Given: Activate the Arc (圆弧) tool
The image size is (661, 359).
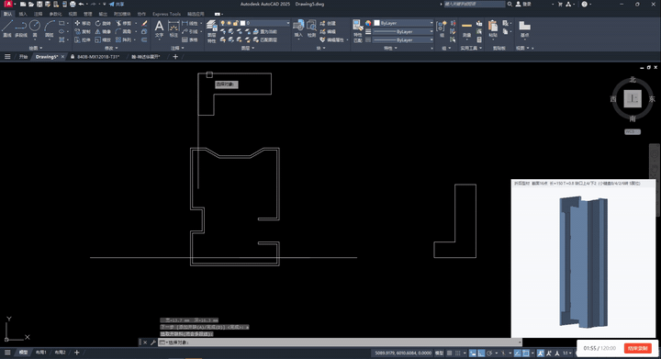Looking at the screenshot, I should (x=50, y=28).
